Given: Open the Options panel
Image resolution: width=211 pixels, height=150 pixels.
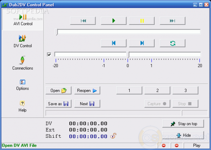Looking at the screenshot, I should [x=23, y=85].
